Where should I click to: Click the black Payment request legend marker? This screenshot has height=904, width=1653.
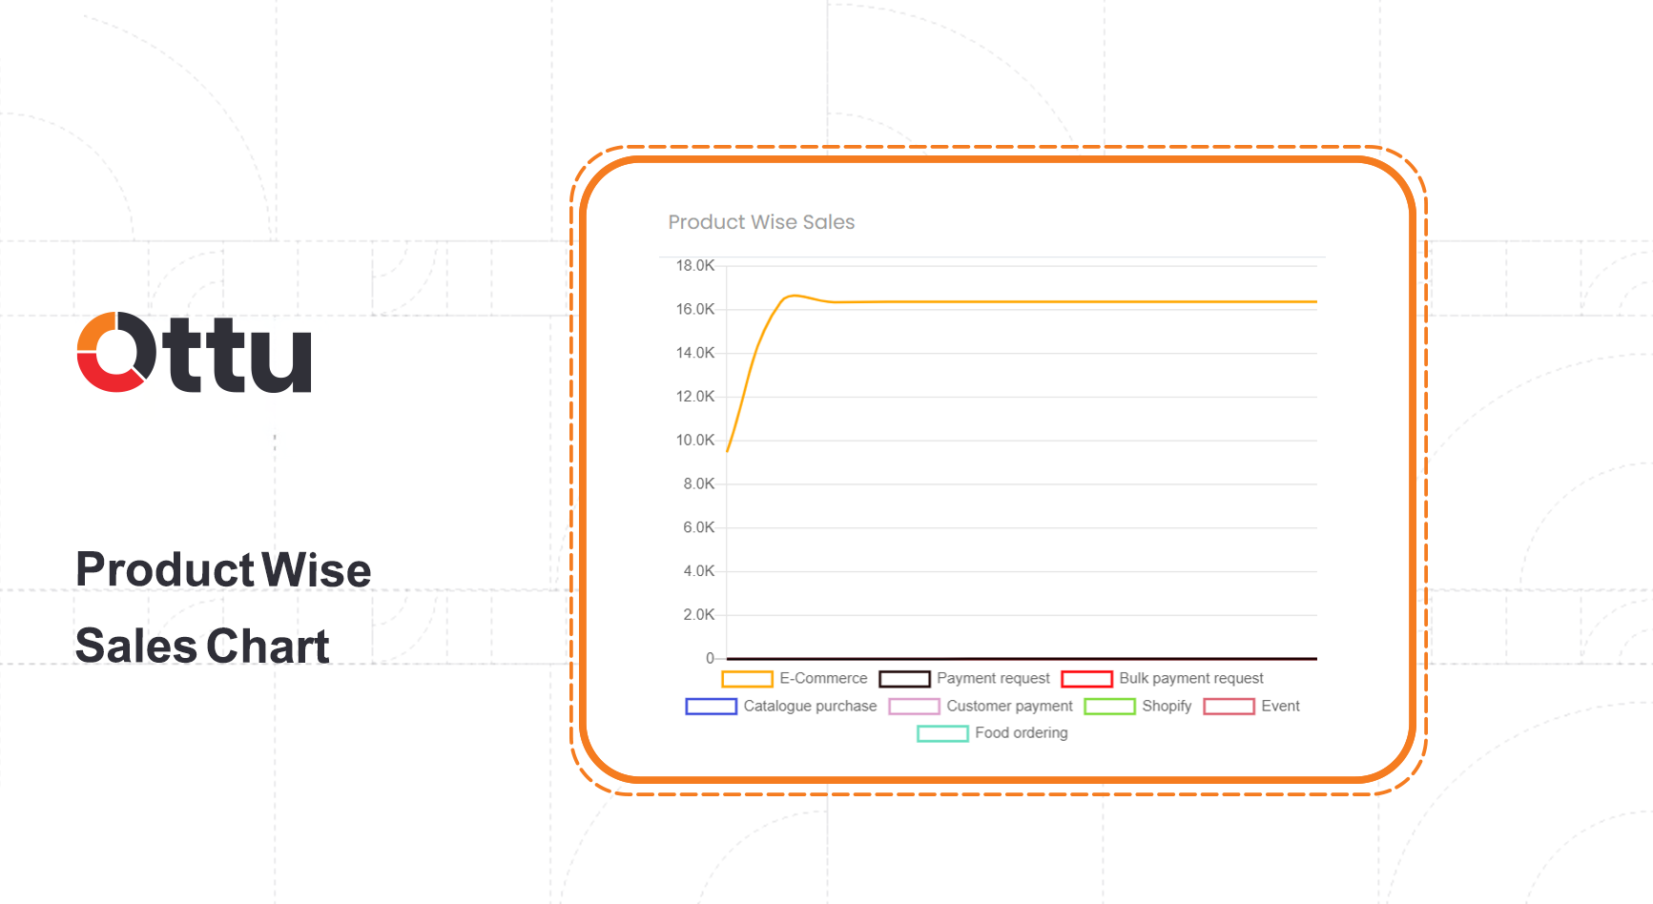click(902, 679)
